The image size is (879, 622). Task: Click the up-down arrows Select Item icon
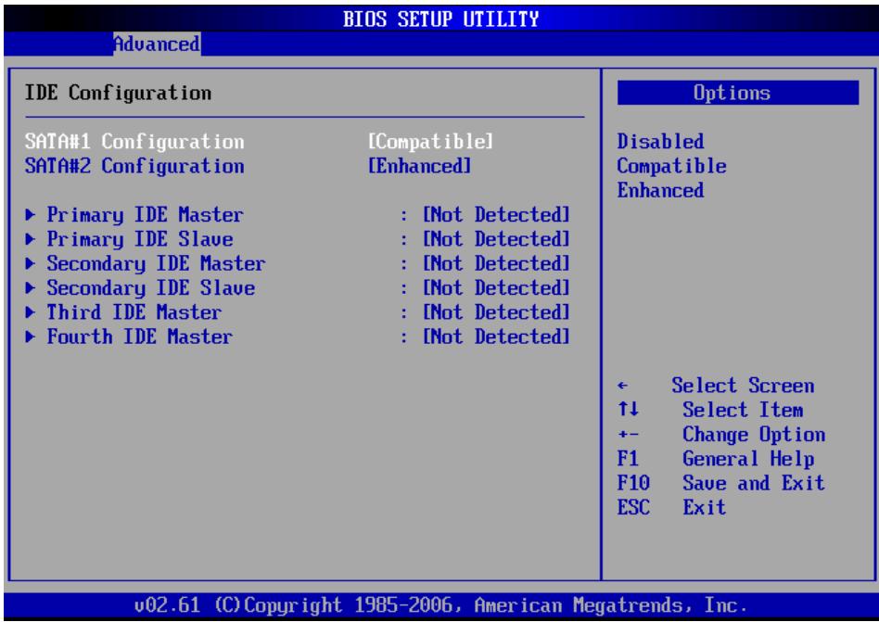pos(629,410)
